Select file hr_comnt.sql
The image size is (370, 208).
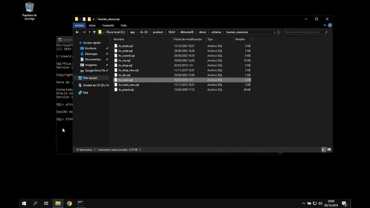(x=127, y=55)
